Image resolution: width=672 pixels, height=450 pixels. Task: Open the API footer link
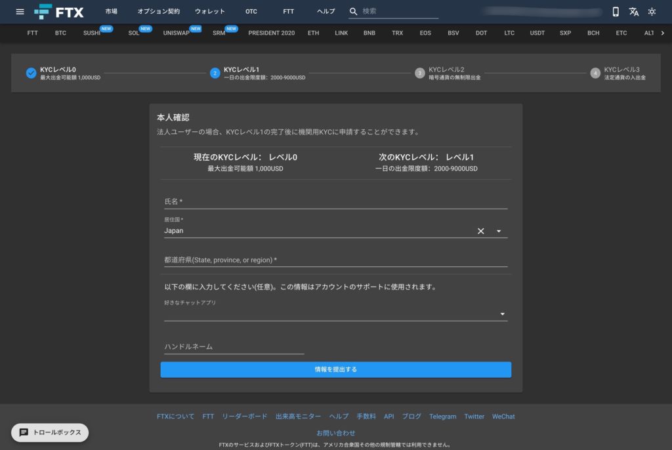(388, 417)
